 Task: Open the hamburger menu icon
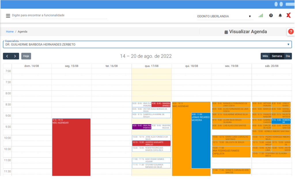(8, 16)
